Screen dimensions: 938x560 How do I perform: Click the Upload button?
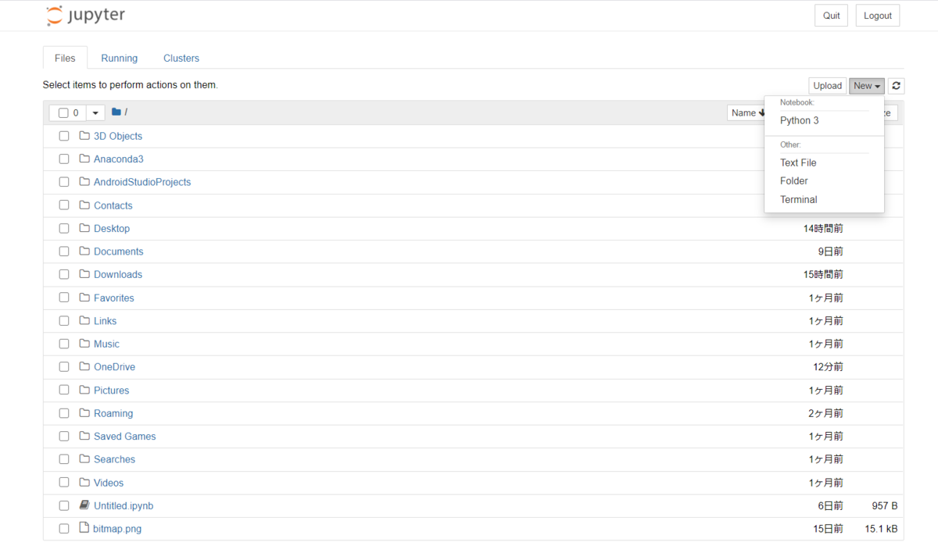pyautogui.click(x=827, y=86)
